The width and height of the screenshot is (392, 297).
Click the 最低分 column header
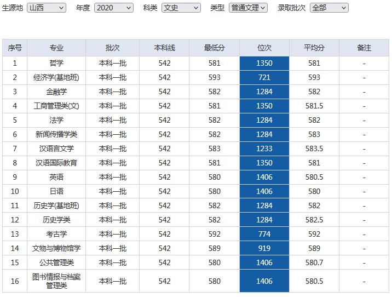pyautogui.click(x=214, y=48)
